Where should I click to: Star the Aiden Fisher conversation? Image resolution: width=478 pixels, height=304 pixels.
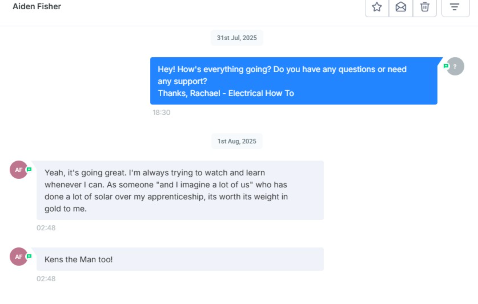point(377,7)
